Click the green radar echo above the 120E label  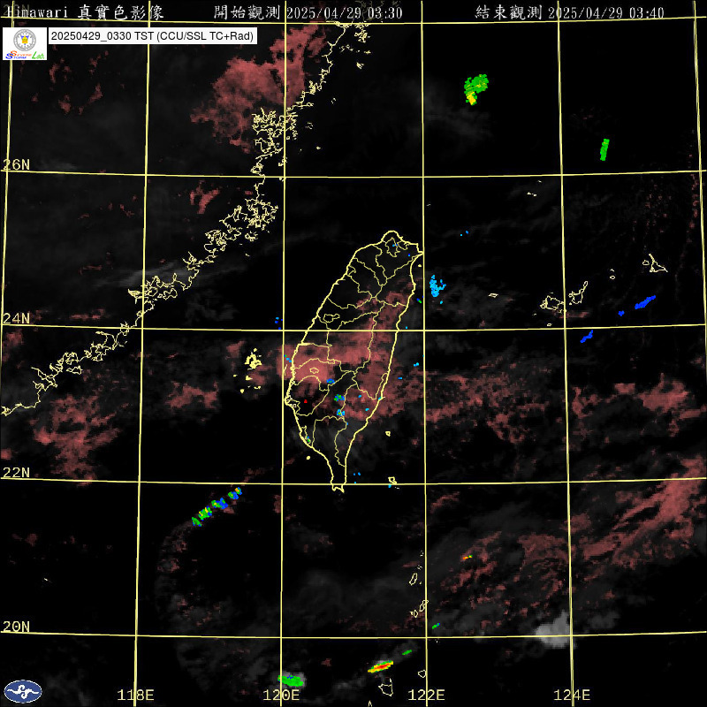(x=291, y=680)
